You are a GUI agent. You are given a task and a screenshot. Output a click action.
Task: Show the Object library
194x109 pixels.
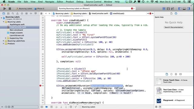click(x=176, y=74)
